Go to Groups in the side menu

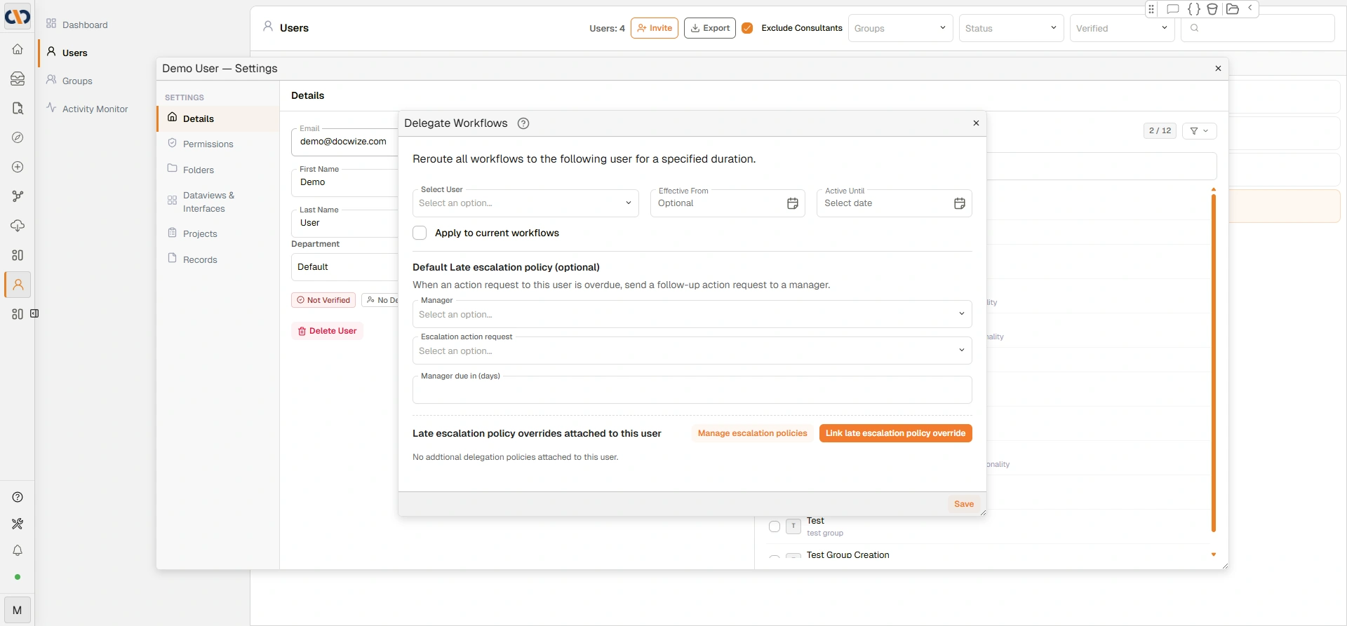point(77,81)
